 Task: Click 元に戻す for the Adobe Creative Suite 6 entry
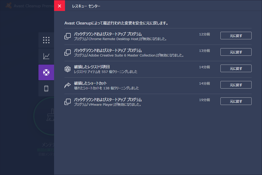pos(236,52)
